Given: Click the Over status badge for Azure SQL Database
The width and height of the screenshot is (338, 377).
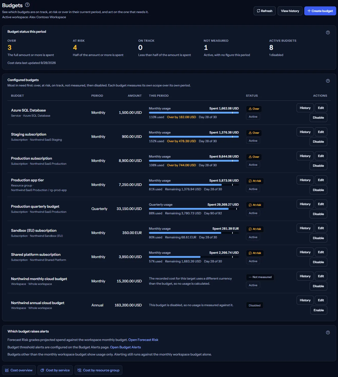Looking at the screenshot, I should point(254,109).
